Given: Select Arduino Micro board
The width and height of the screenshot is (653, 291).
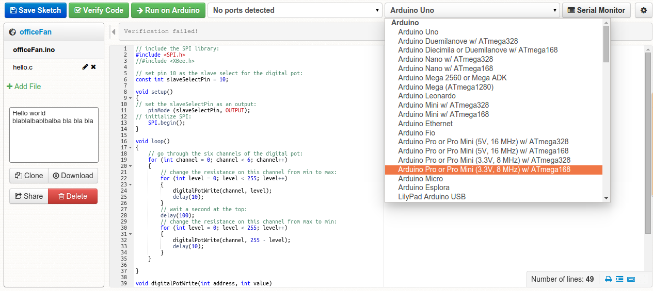Looking at the screenshot, I should click(x=493, y=179).
